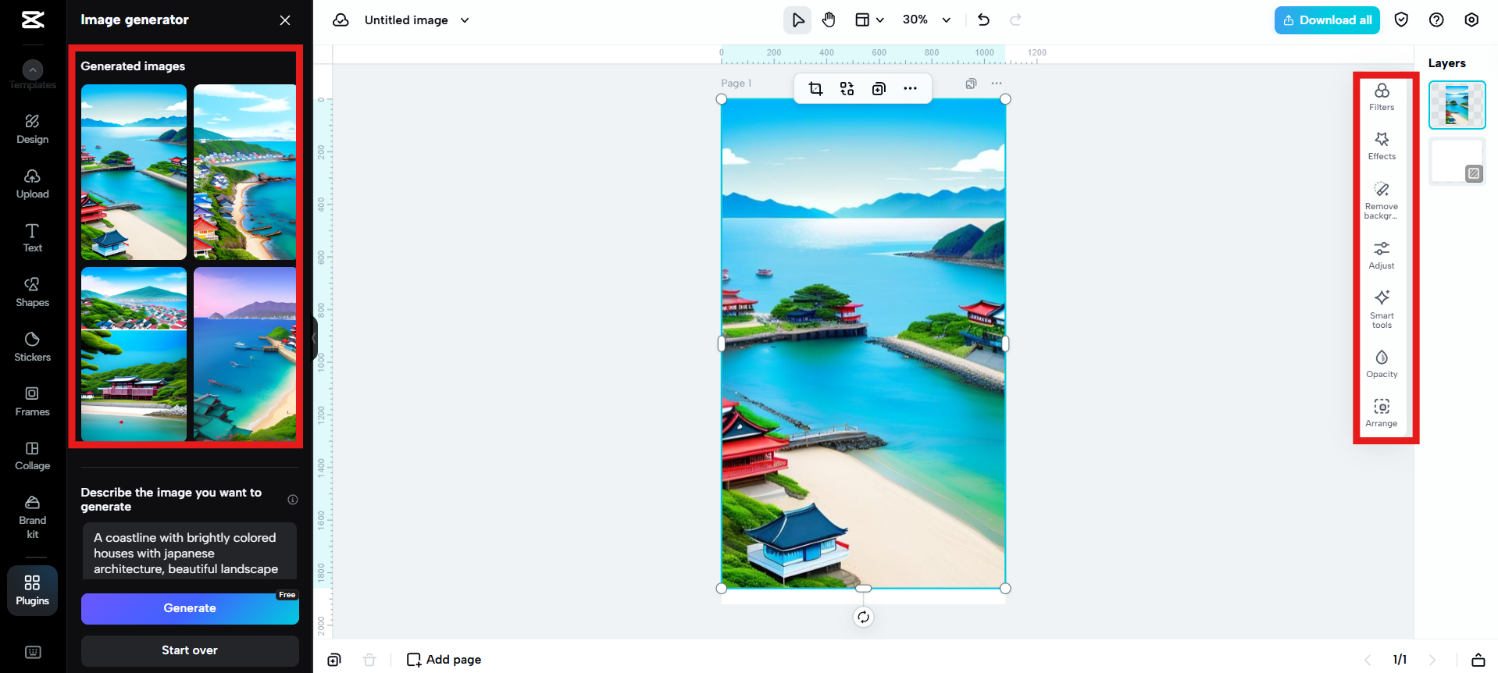This screenshot has width=1498, height=673.
Task: Open the Adjust settings
Action: (x=1381, y=255)
